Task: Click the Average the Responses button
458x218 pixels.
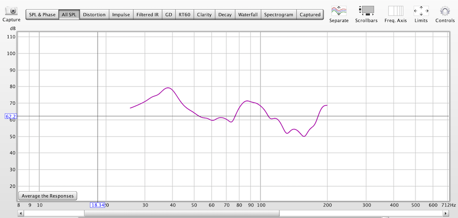Action: coord(48,196)
